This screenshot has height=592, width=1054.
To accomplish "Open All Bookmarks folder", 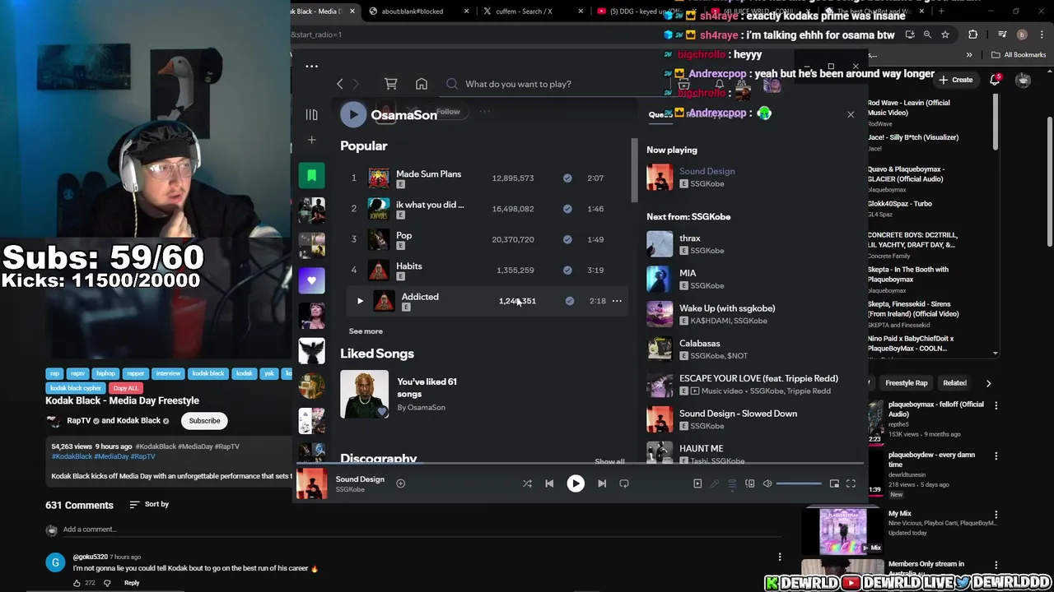I will pyautogui.click(x=1019, y=55).
